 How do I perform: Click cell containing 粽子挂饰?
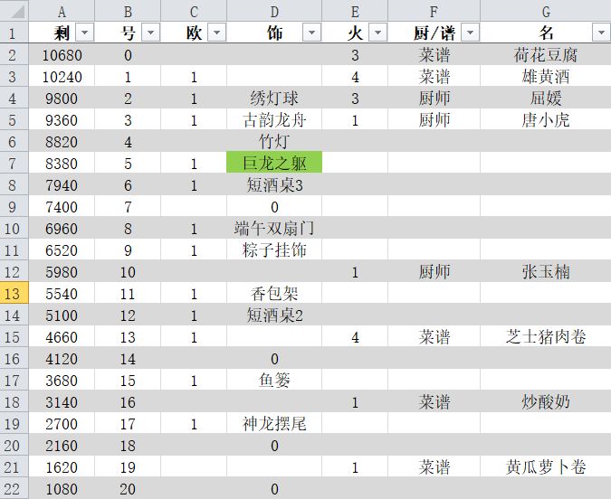pos(274,249)
